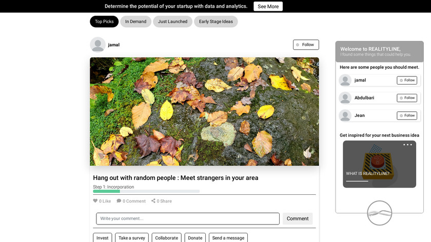The width and height of the screenshot is (431, 242).
Task: Click jamal's avatar on the post header
Action: (97, 45)
